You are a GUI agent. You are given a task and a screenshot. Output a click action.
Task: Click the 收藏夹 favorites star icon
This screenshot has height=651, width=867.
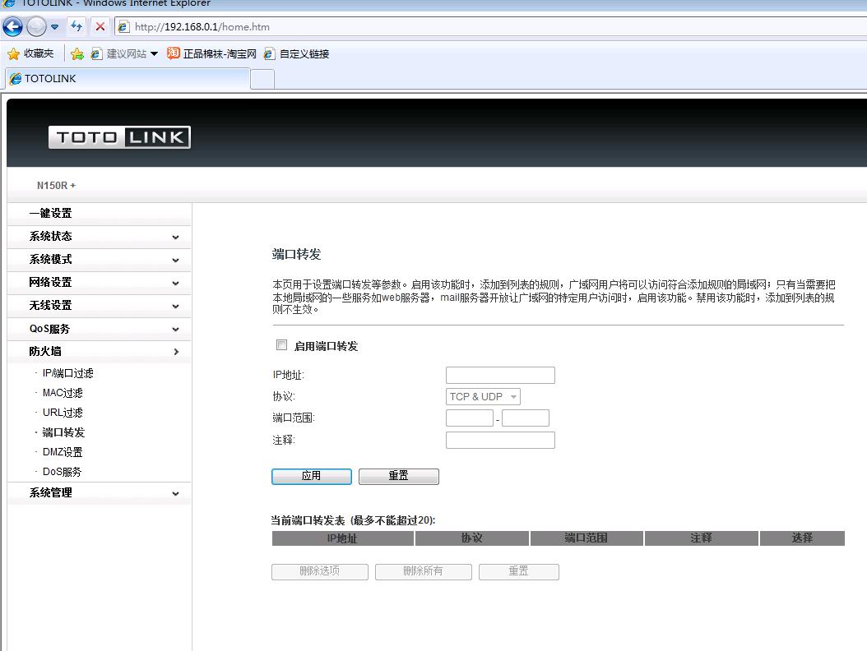(x=13, y=53)
